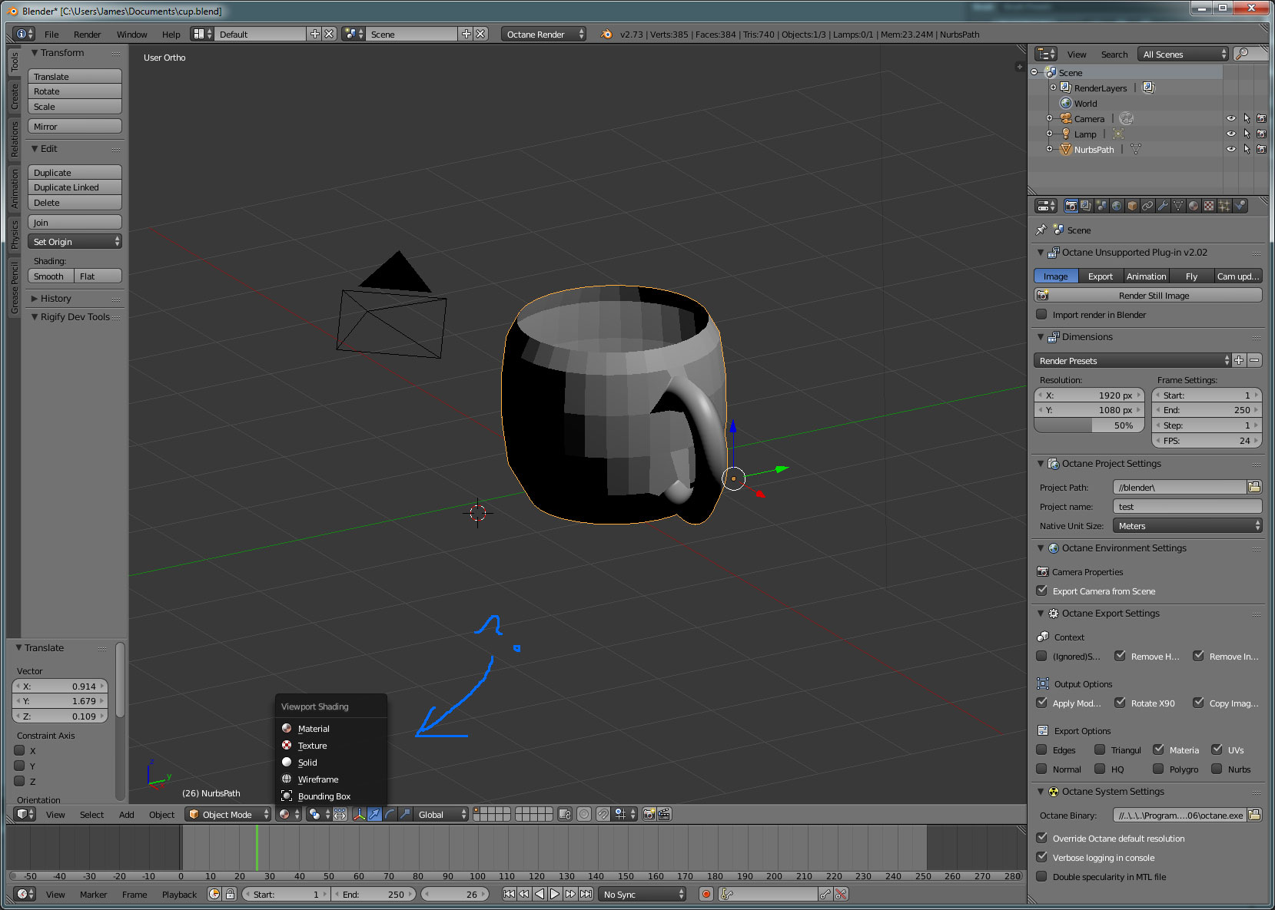
Task: Enable the Edges export option
Action: [x=1041, y=750]
